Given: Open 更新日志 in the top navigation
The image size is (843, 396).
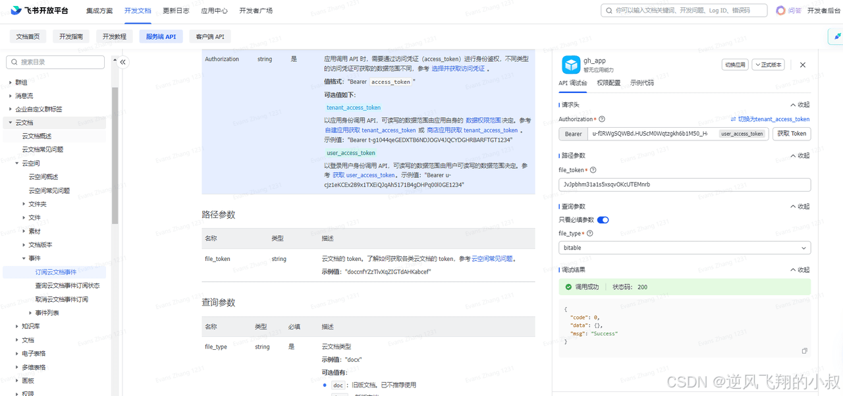Looking at the screenshot, I should [x=176, y=11].
